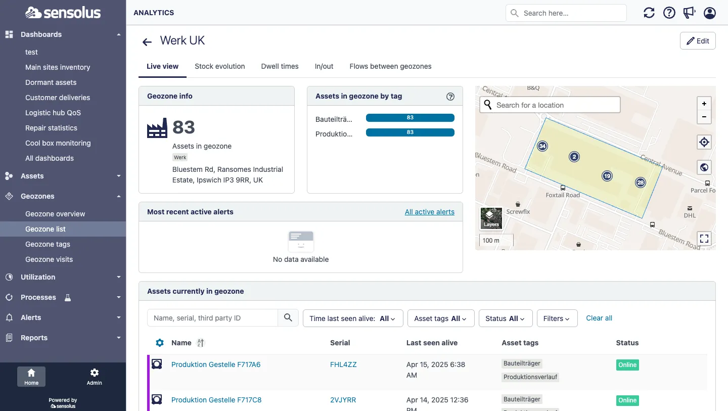Toggle the map Layers satellite thumbnail

pyautogui.click(x=491, y=218)
